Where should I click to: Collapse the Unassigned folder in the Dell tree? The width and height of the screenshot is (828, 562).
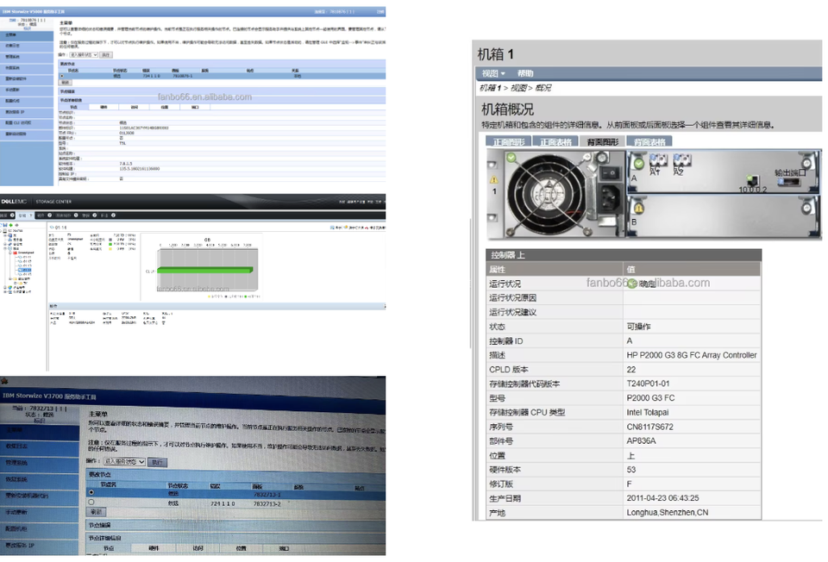[x=9, y=253]
